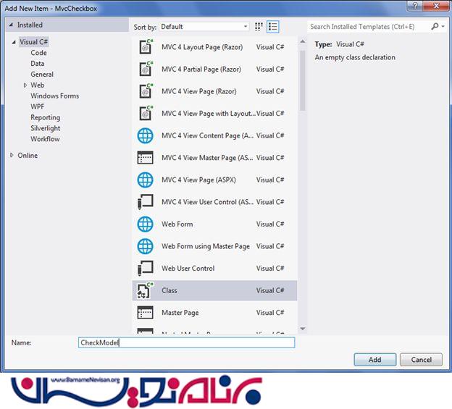Click the MVC 4 View Page (ASPX) globe icon
Screen dimensions: 452x409
[146, 180]
